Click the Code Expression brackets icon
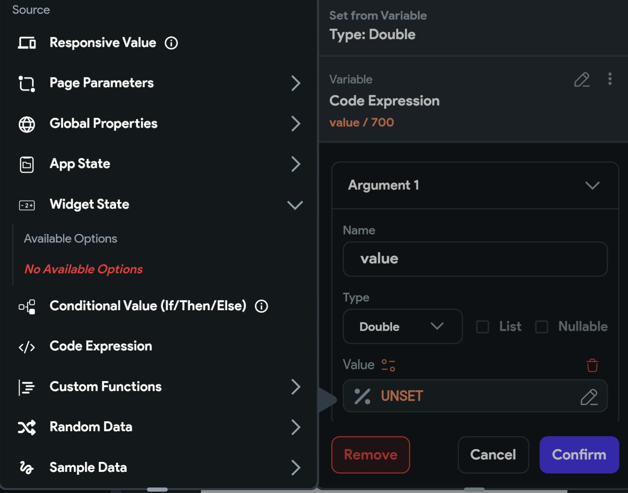The image size is (628, 493). (x=27, y=347)
